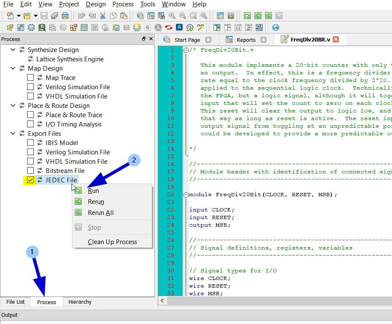Viewport: 392px width, 324px height.
Task: Collapse the Synthesize Design tree node
Action: coord(13,49)
